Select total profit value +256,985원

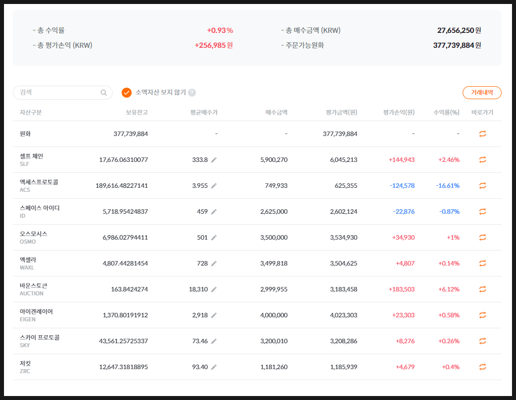tap(213, 45)
